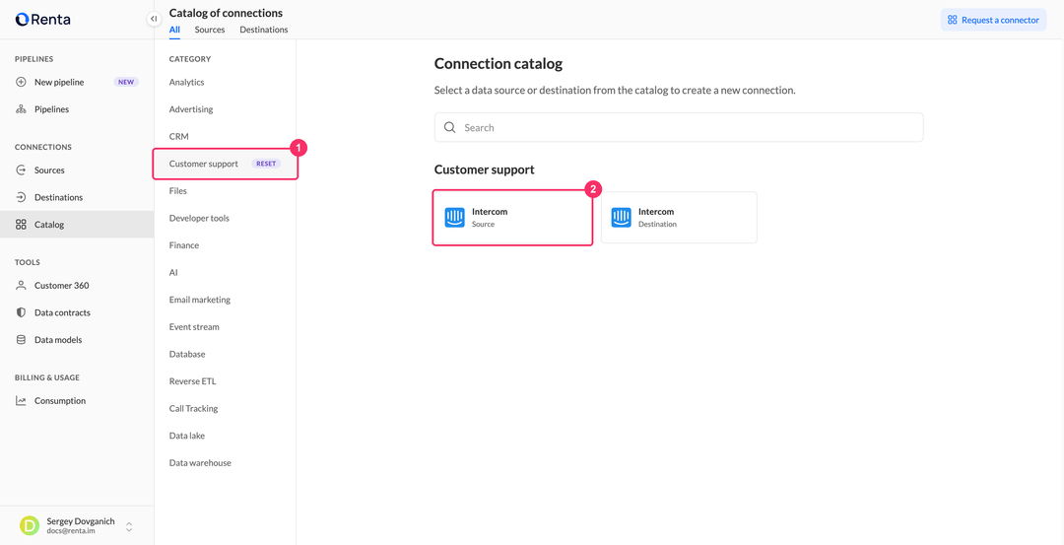
Task: Filter by Finance category
Action: pyautogui.click(x=184, y=245)
